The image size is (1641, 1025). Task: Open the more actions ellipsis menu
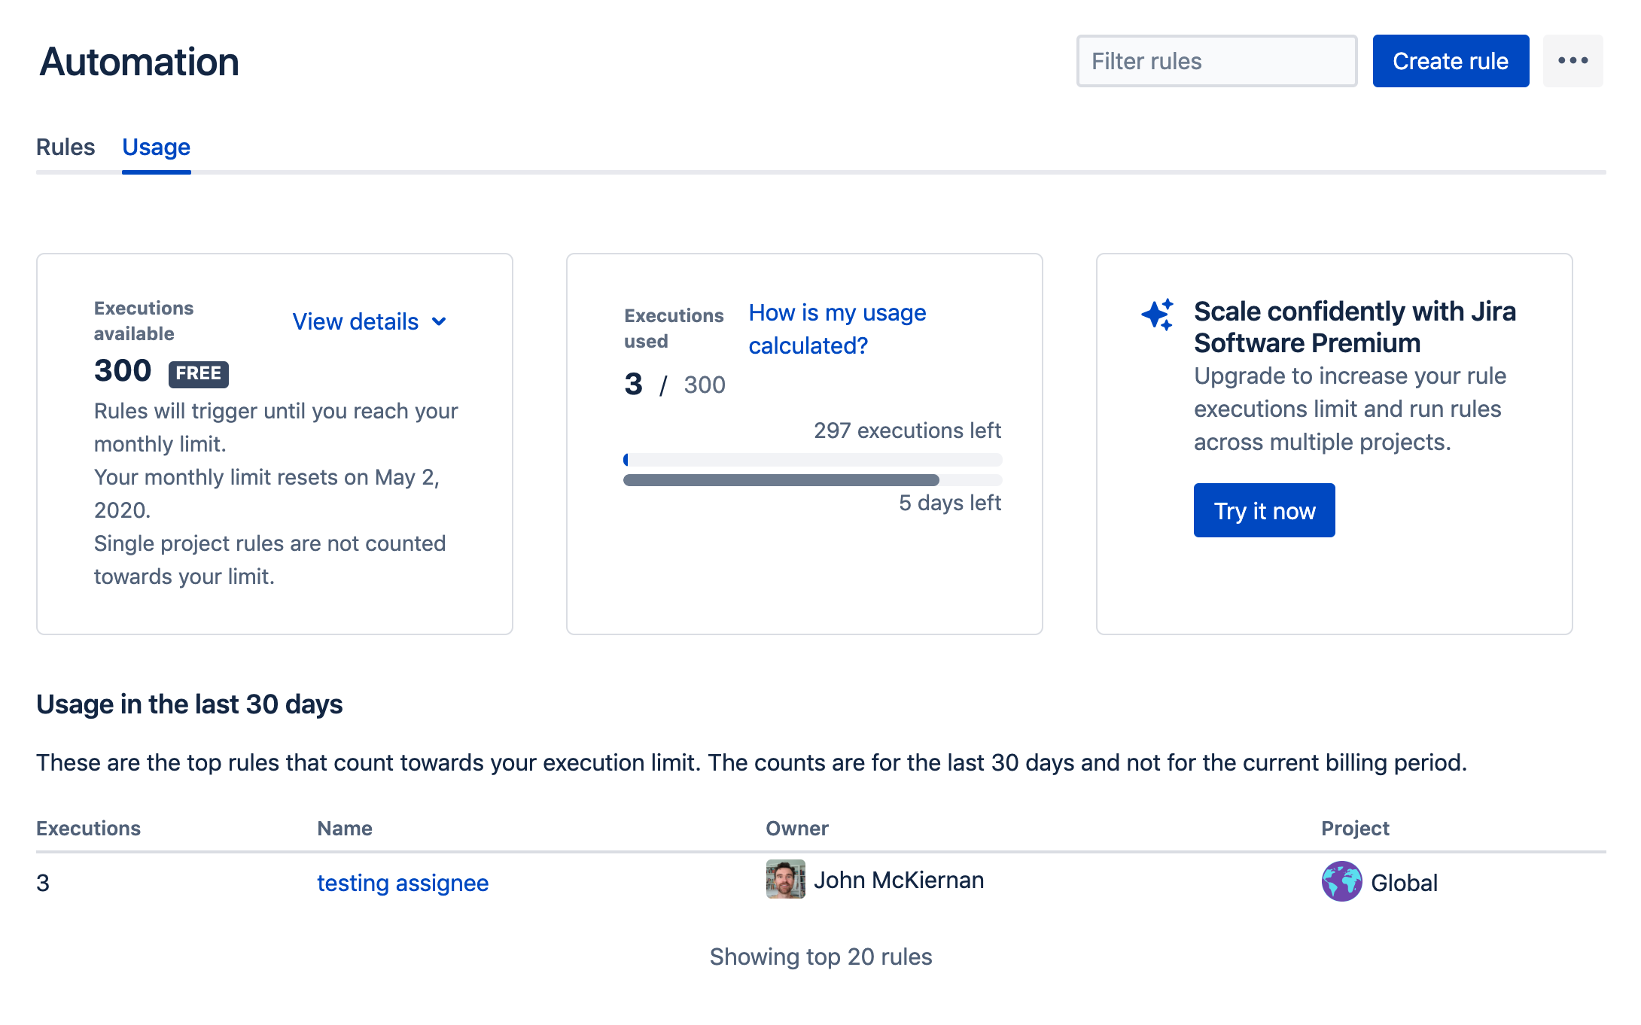1572,61
